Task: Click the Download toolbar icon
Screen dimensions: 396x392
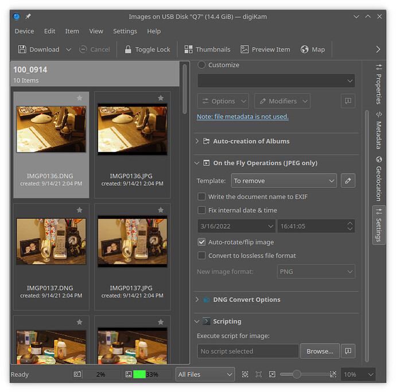Action: click(x=22, y=49)
